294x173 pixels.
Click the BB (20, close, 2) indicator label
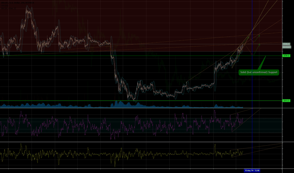[9, 8]
